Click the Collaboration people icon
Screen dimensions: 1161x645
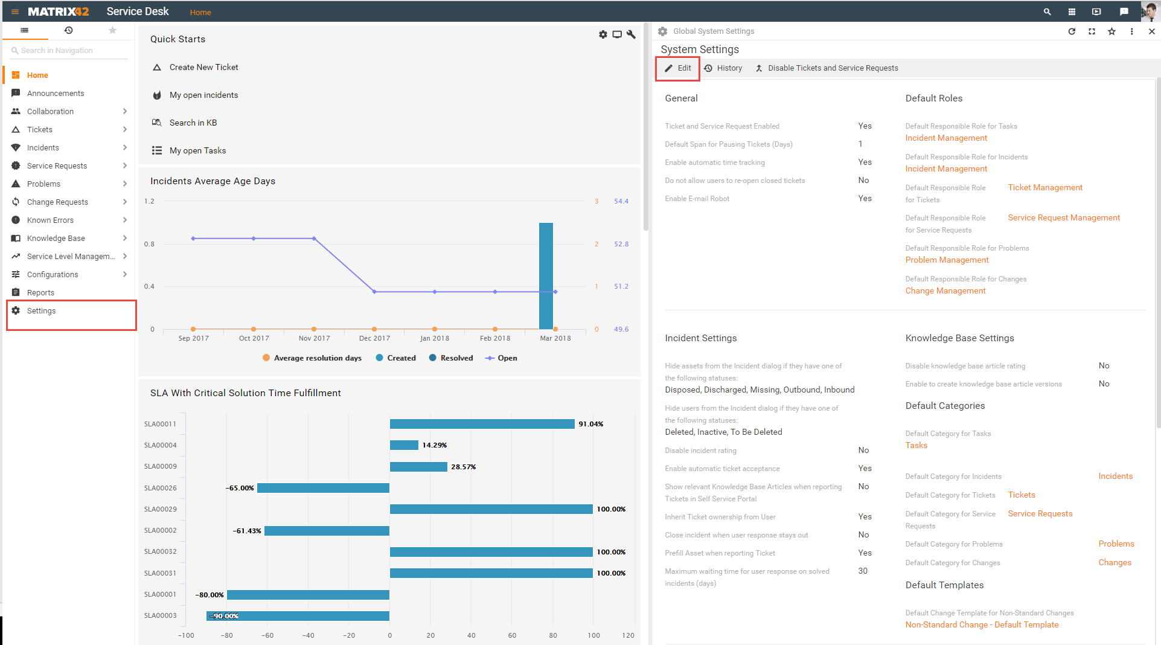pyautogui.click(x=16, y=111)
